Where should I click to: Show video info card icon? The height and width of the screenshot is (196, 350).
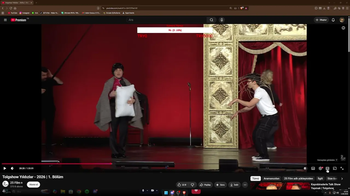tap(343, 28)
